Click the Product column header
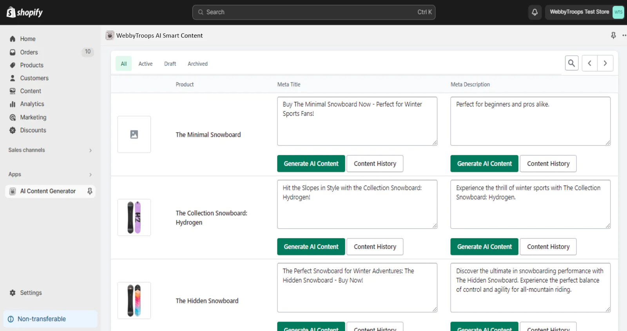Image resolution: width=627 pixels, height=331 pixels. (185, 84)
